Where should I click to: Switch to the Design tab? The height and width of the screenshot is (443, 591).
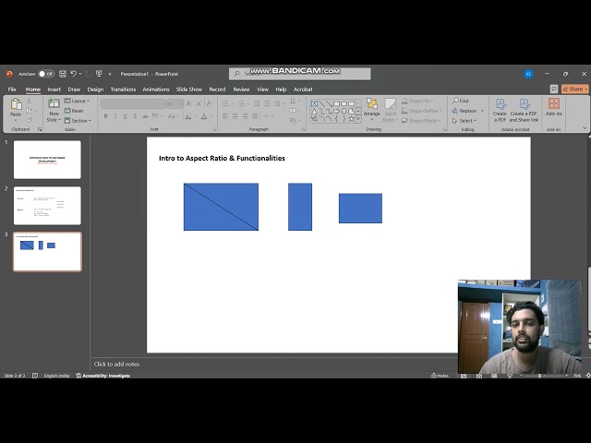pos(95,90)
